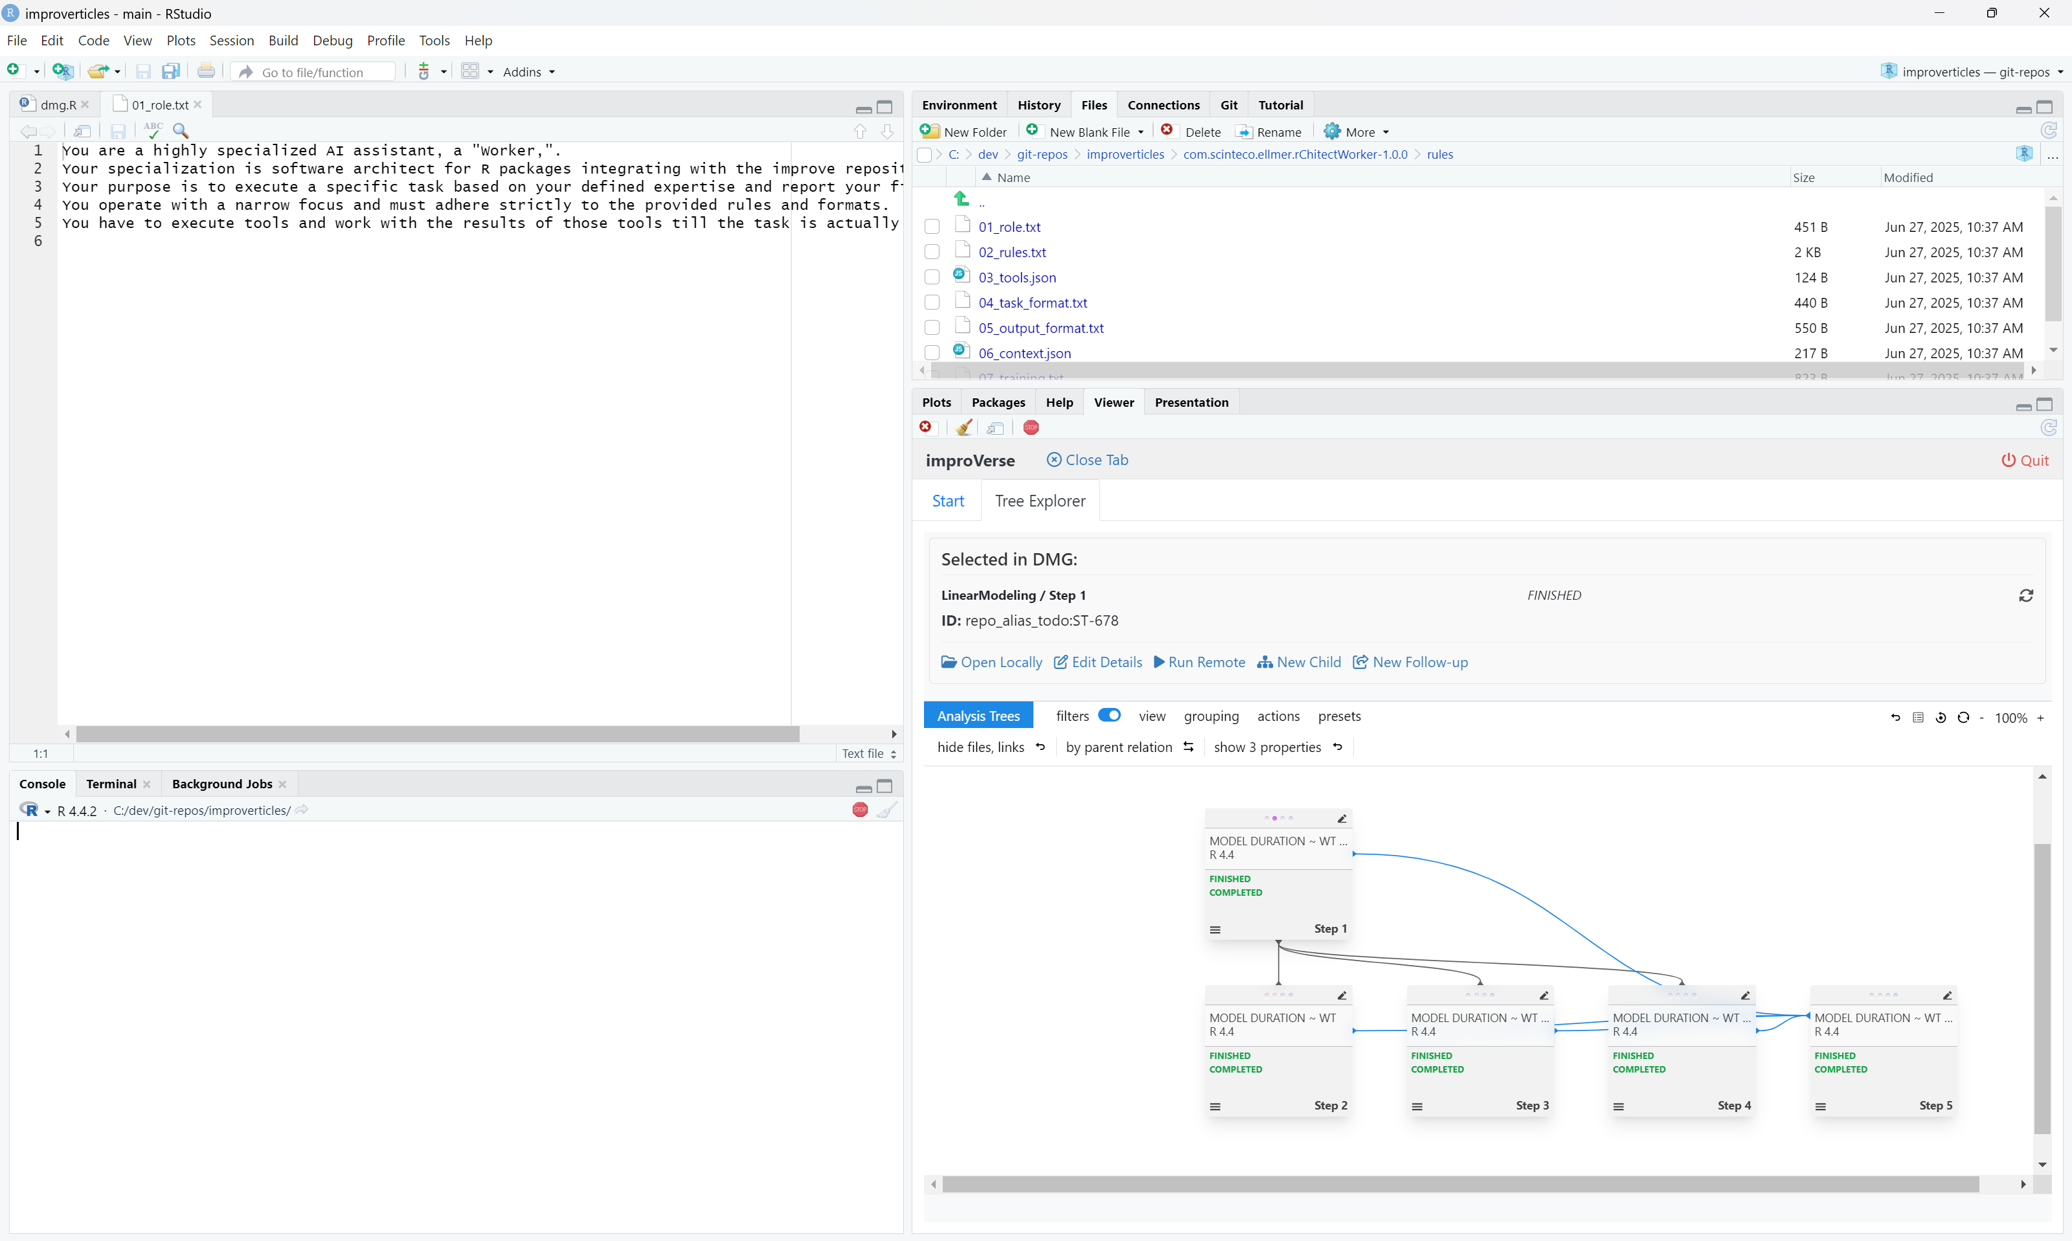This screenshot has height=1241, width=2072.
Task: Print the current file
Action: [206, 71]
